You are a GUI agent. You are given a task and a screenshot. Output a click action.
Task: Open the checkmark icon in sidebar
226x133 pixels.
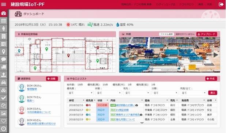click(4, 98)
